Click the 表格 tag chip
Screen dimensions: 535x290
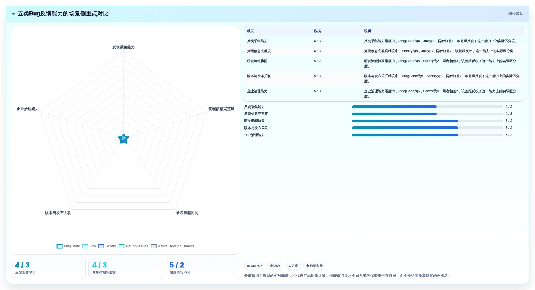pyautogui.click(x=275, y=266)
